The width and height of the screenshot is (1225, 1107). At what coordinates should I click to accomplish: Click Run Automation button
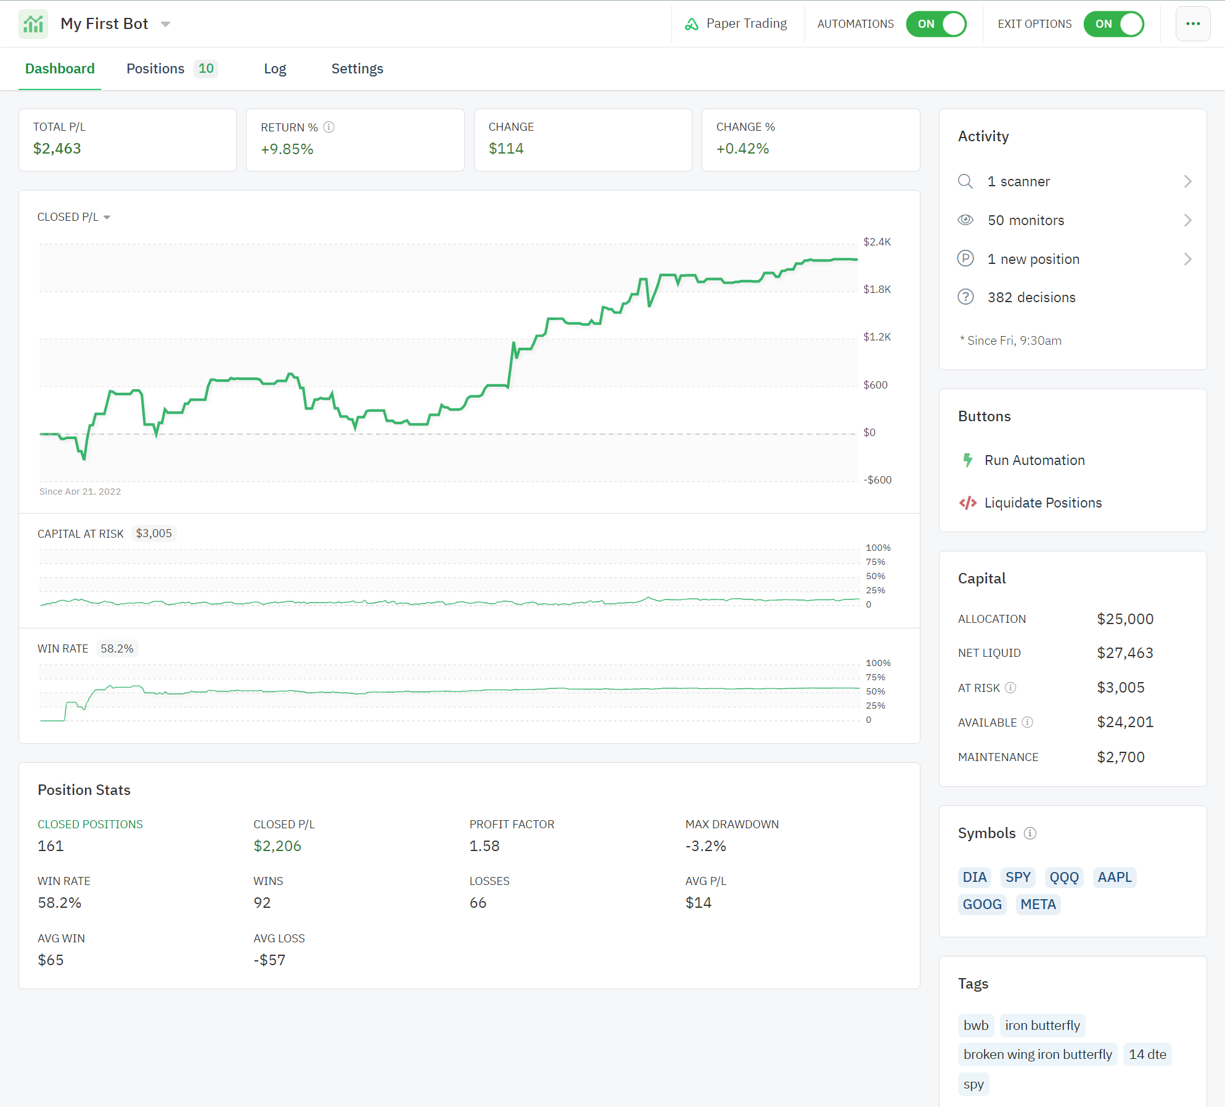1034,460
